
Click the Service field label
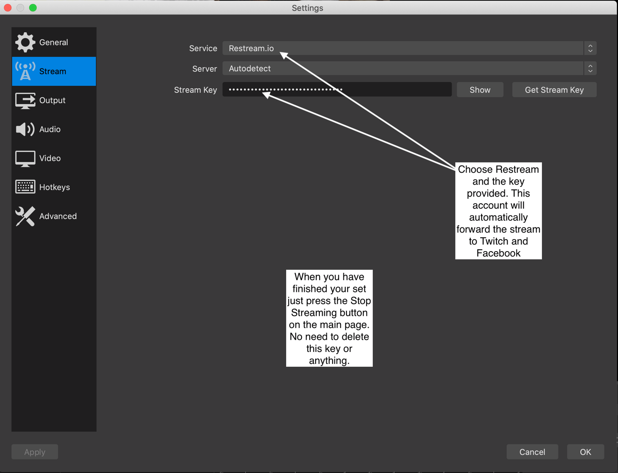click(x=203, y=48)
